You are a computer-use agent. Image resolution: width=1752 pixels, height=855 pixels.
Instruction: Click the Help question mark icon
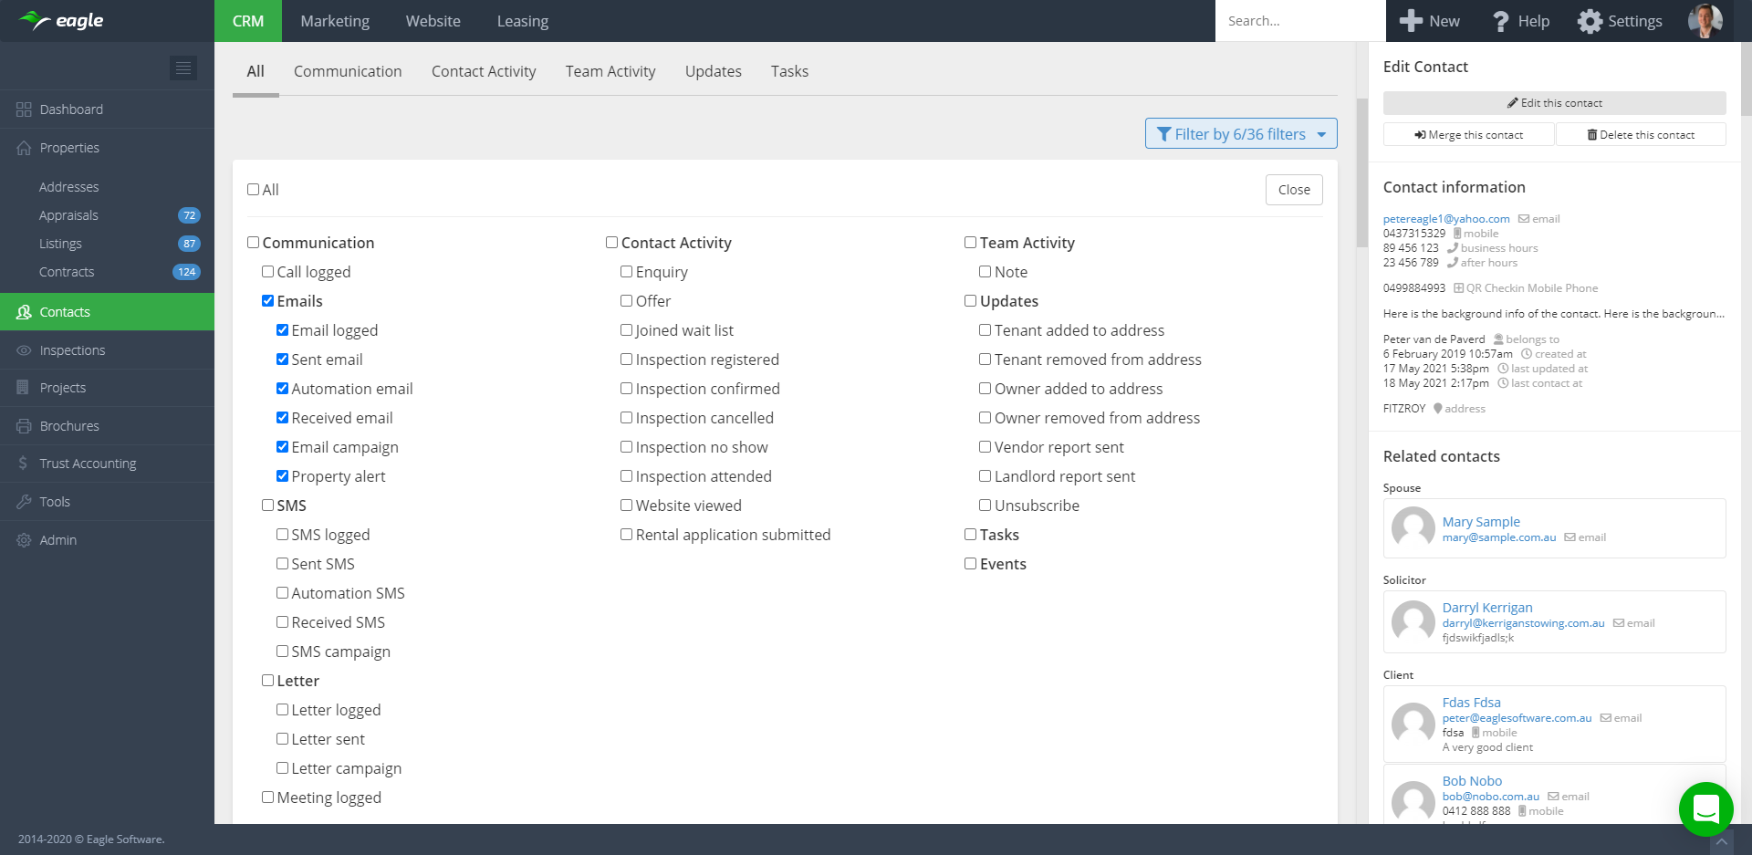click(1500, 21)
